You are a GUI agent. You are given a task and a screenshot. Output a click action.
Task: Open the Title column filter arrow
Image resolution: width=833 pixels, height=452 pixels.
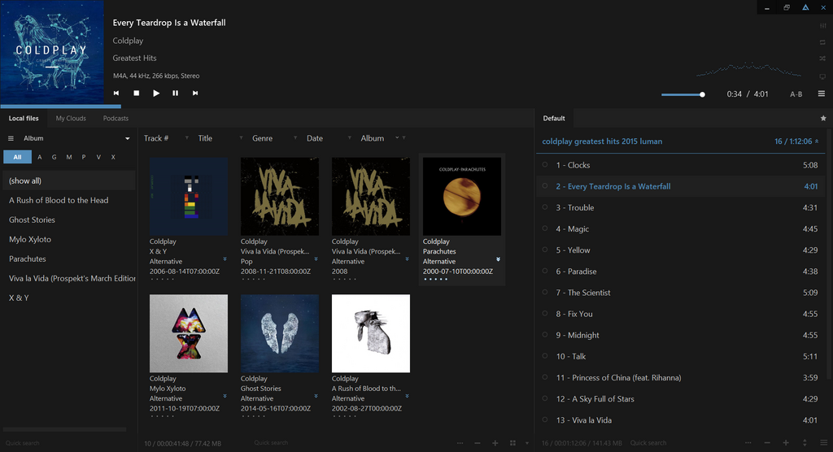pos(241,138)
